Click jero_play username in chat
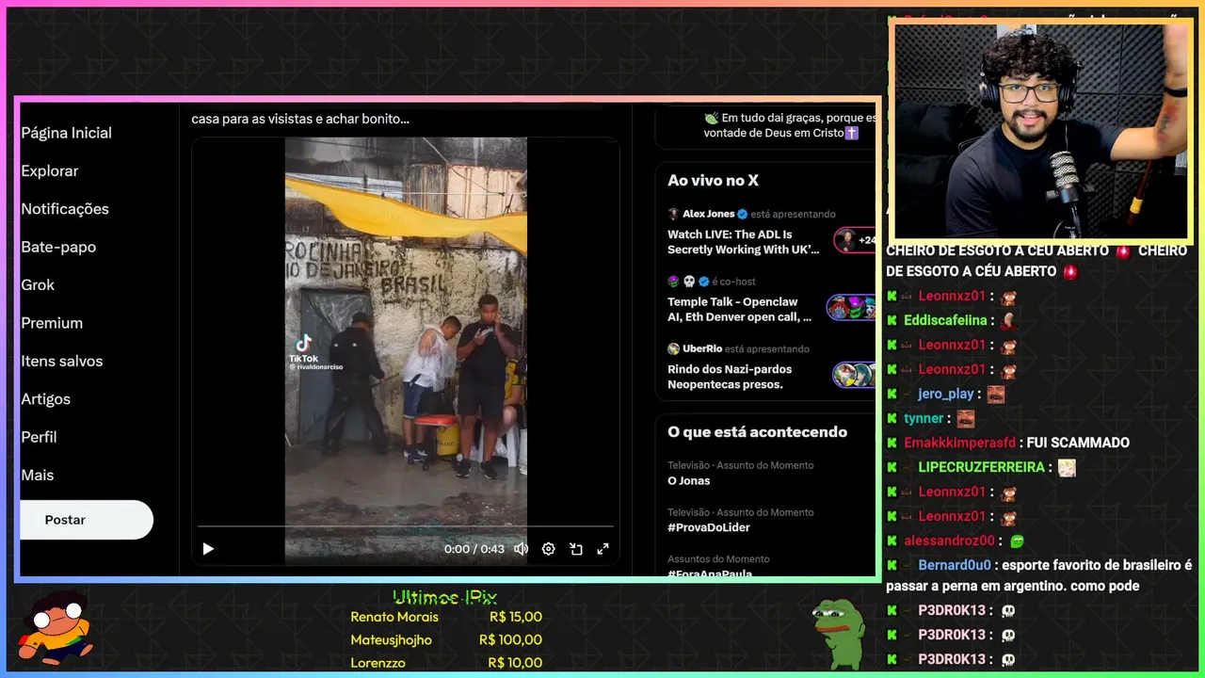Screen dimensions: 1205x678 pyautogui.click(x=946, y=394)
